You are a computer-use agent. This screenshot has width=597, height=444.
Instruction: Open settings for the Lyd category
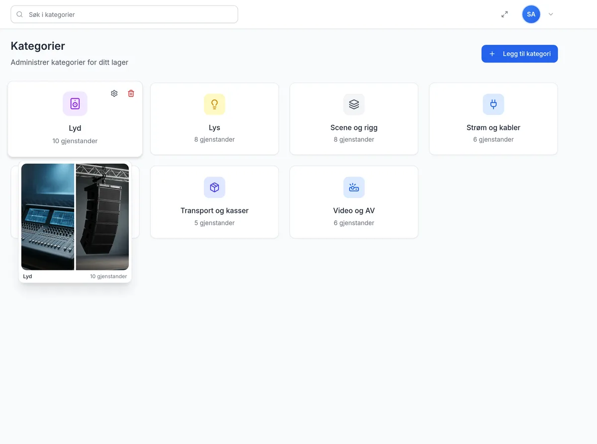pos(114,93)
